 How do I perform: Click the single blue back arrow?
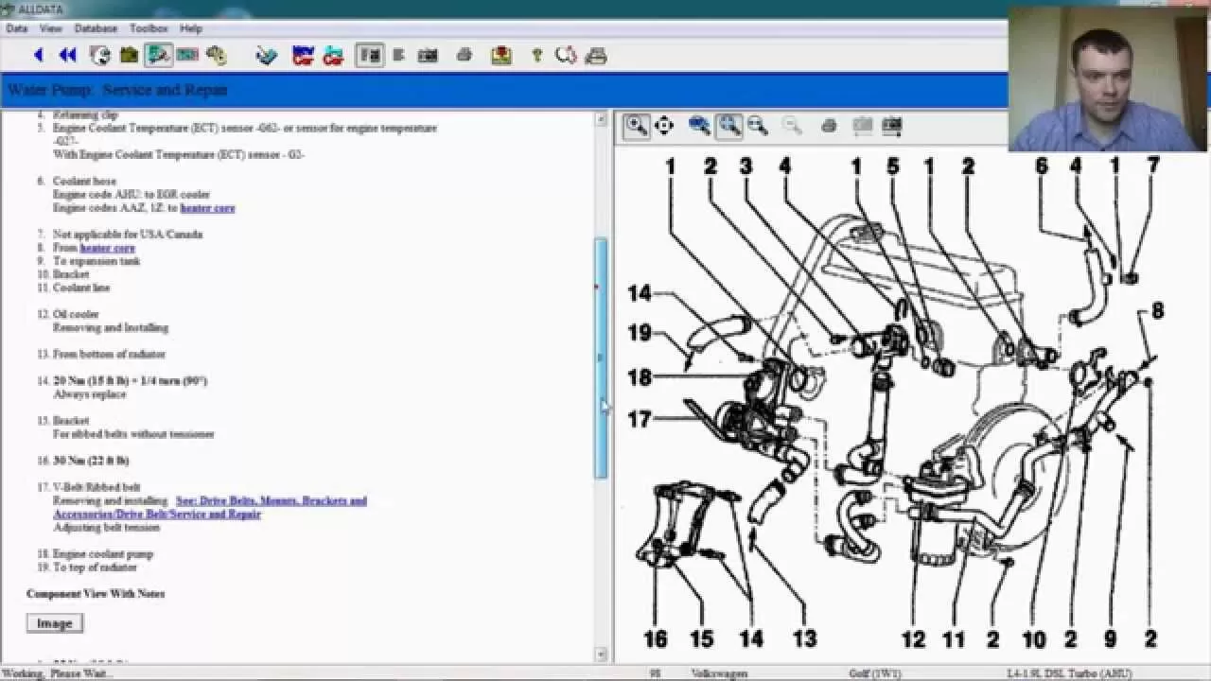(x=39, y=56)
